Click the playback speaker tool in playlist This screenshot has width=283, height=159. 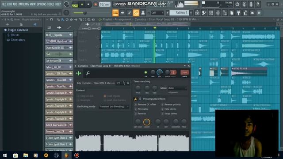tap(93, 19)
